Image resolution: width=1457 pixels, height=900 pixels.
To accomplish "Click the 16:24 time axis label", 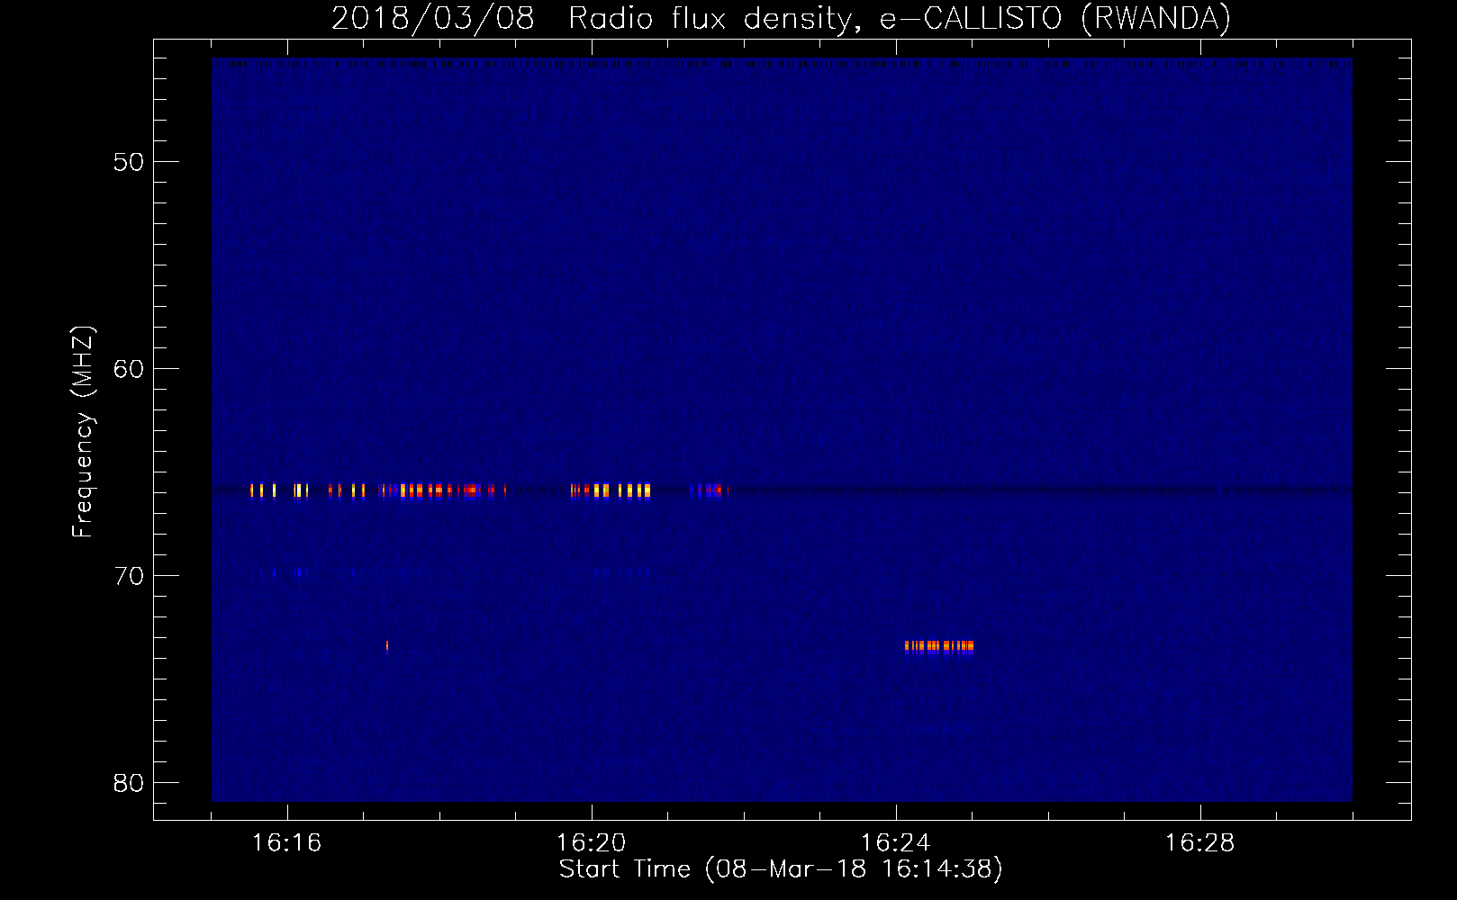I will (x=895, y=843).
